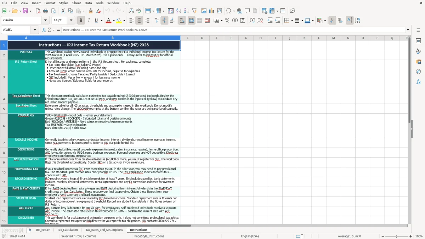Click the Cut scissors icon
Image resolution: width=425 pixels, height=239 pixels.
click(63, 11)
